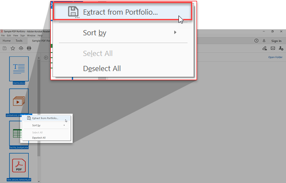The image size is (286, 183).
Task: Open the Help menu
Action: [40, 35]
